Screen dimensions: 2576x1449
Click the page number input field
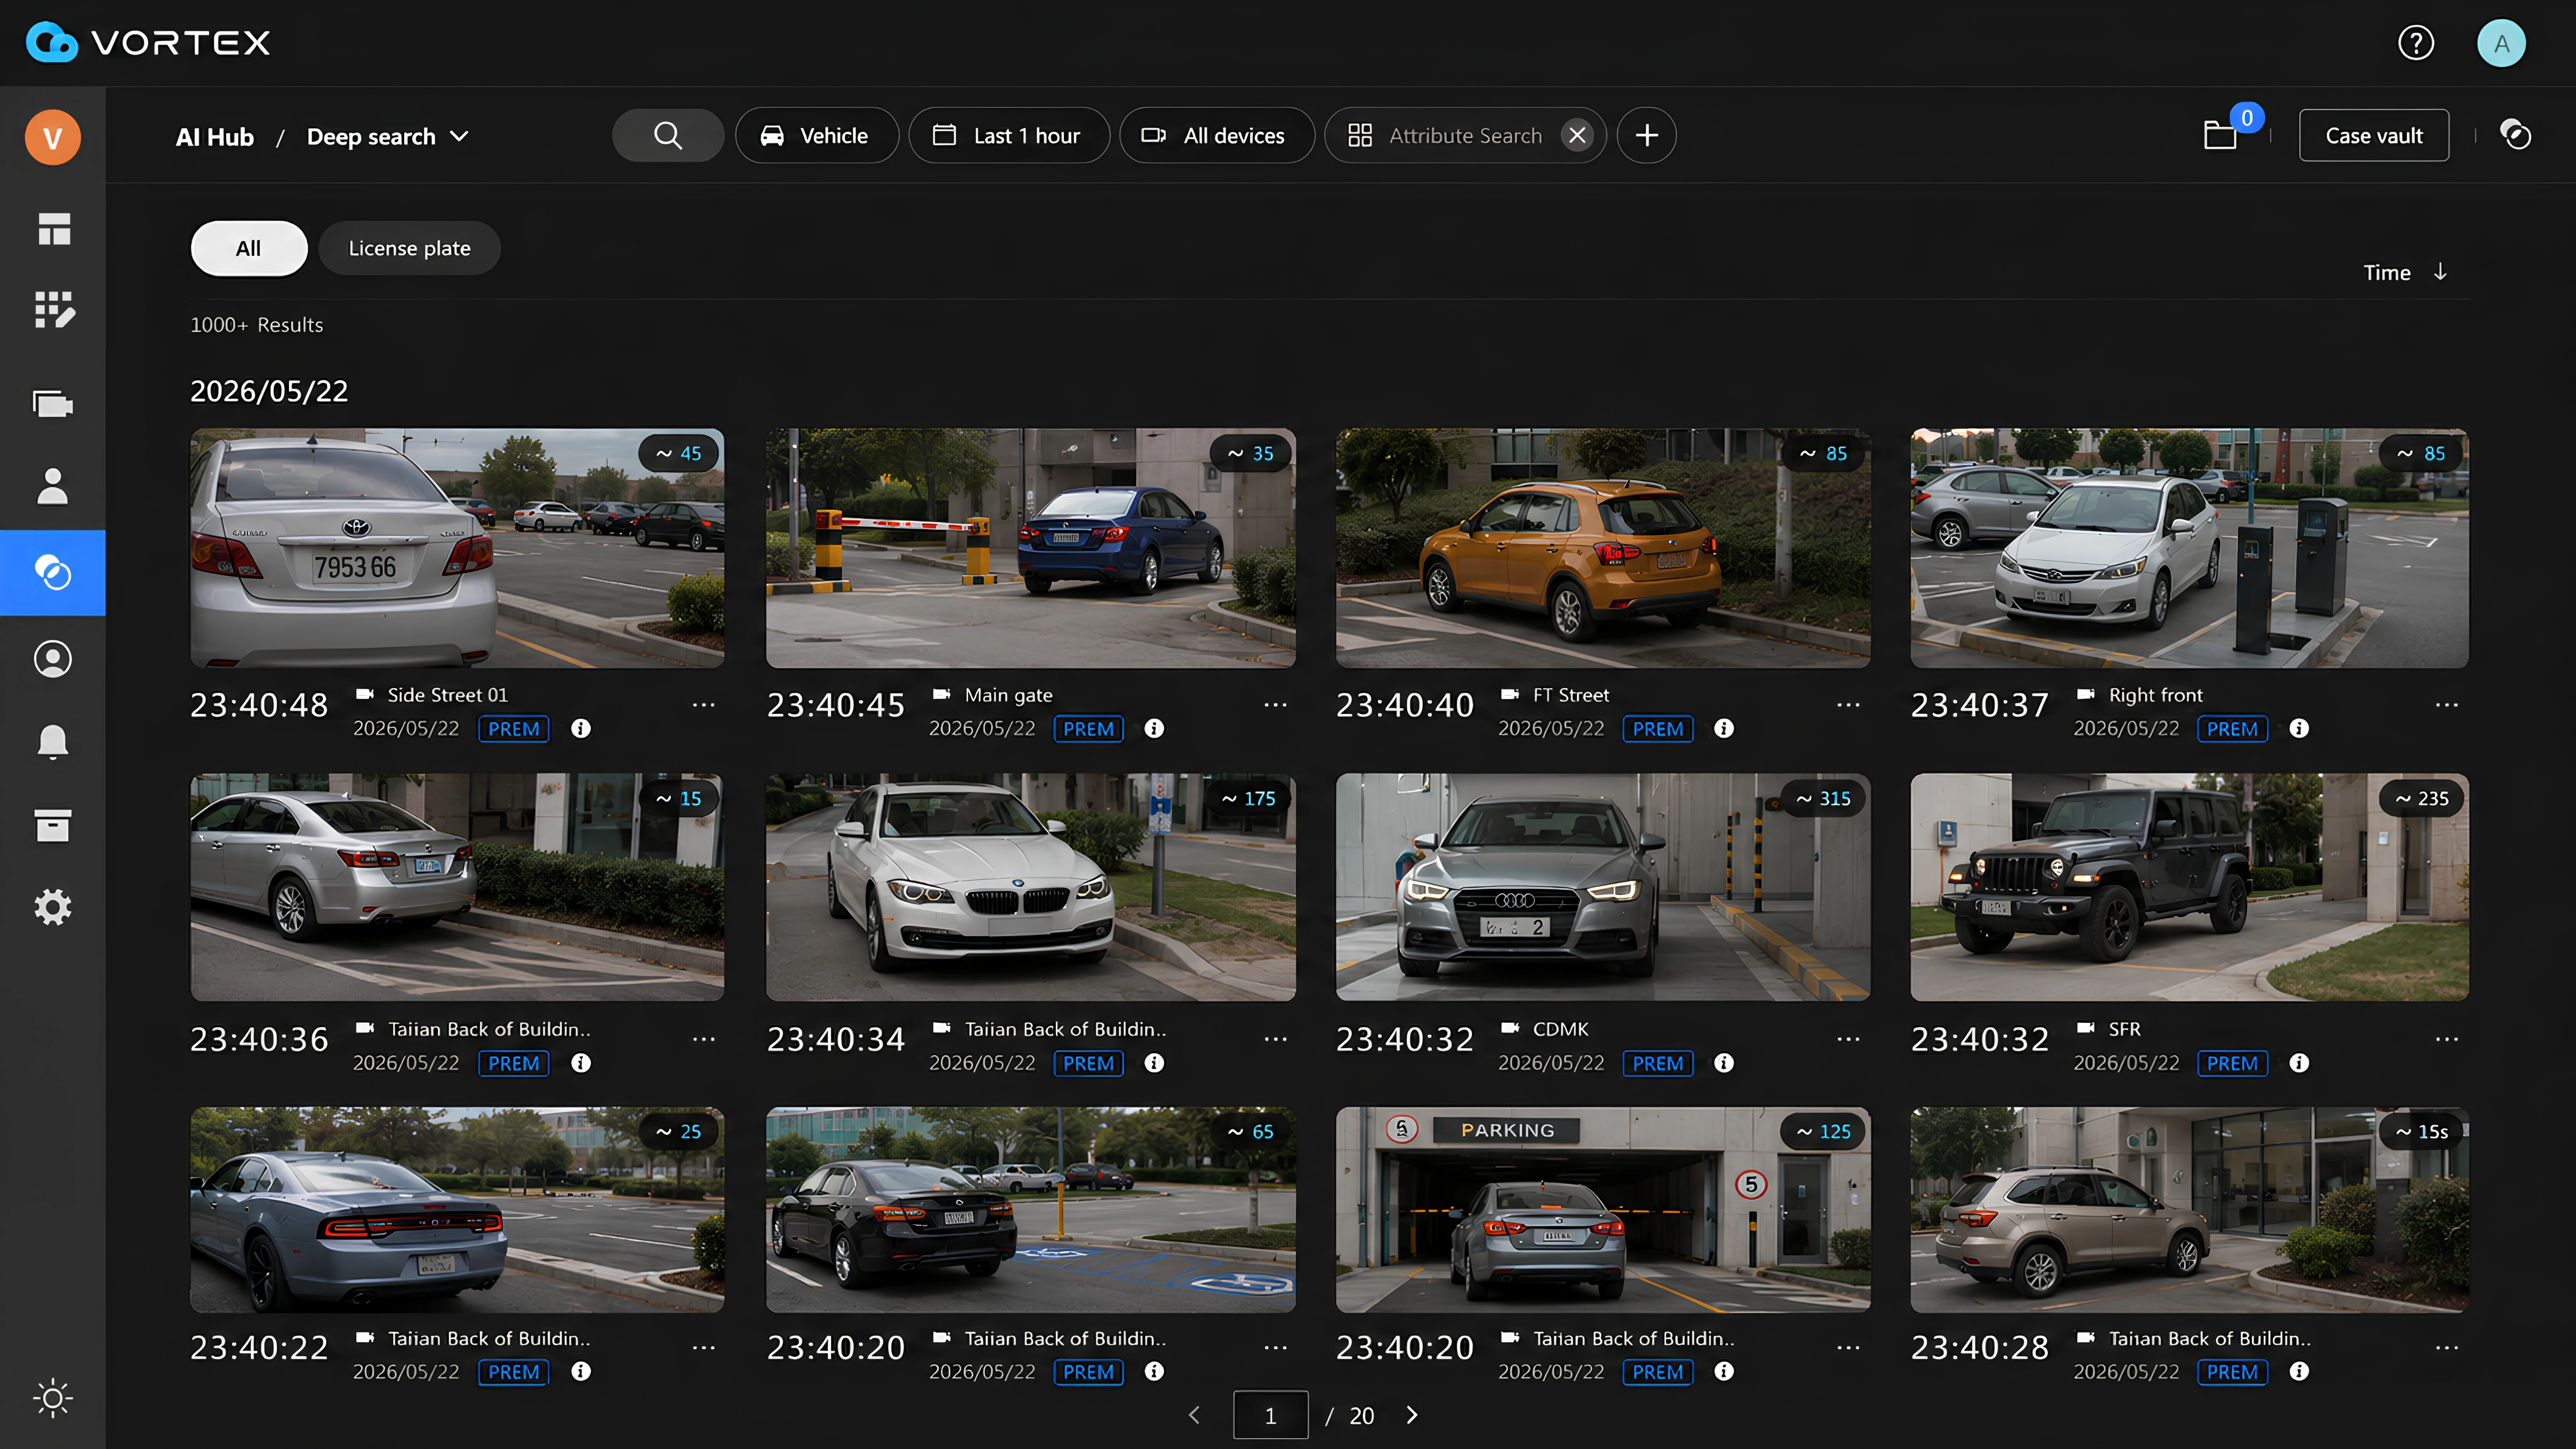tap(1270, 1415)
